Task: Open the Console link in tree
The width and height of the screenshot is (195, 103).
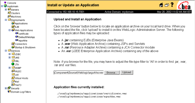Action: (12, 3)
